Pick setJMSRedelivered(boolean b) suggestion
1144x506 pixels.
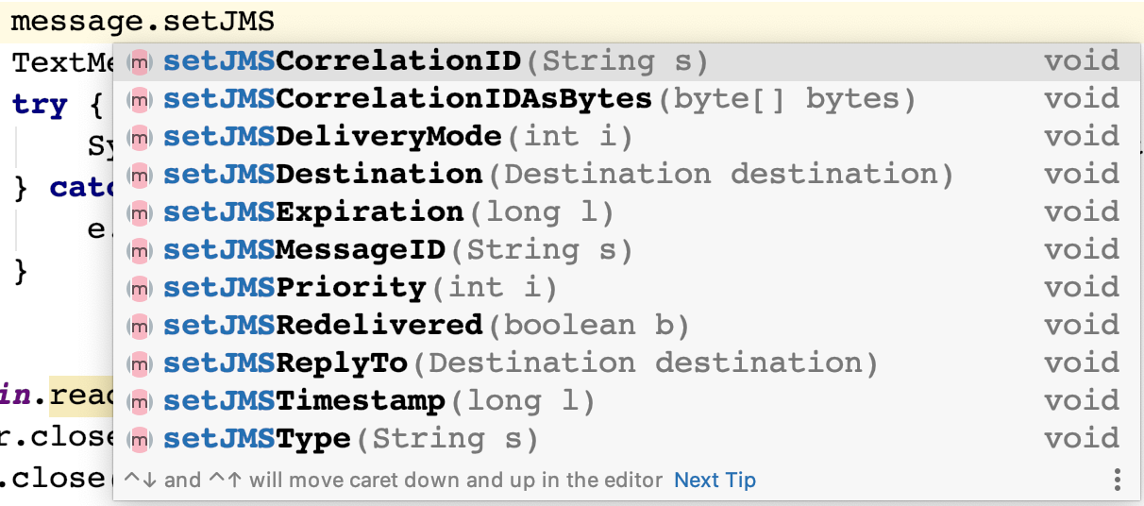425,326
